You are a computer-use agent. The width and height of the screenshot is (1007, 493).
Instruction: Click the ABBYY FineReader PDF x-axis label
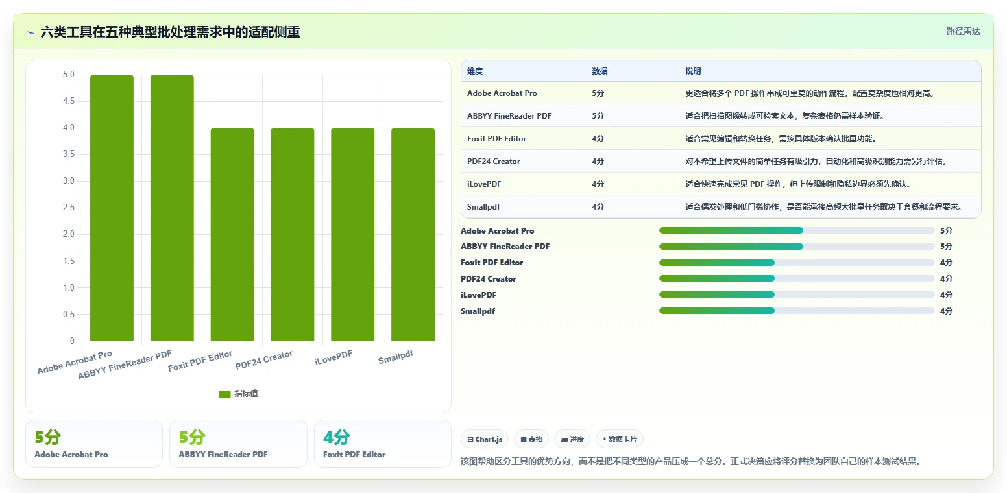coord(125,365)
